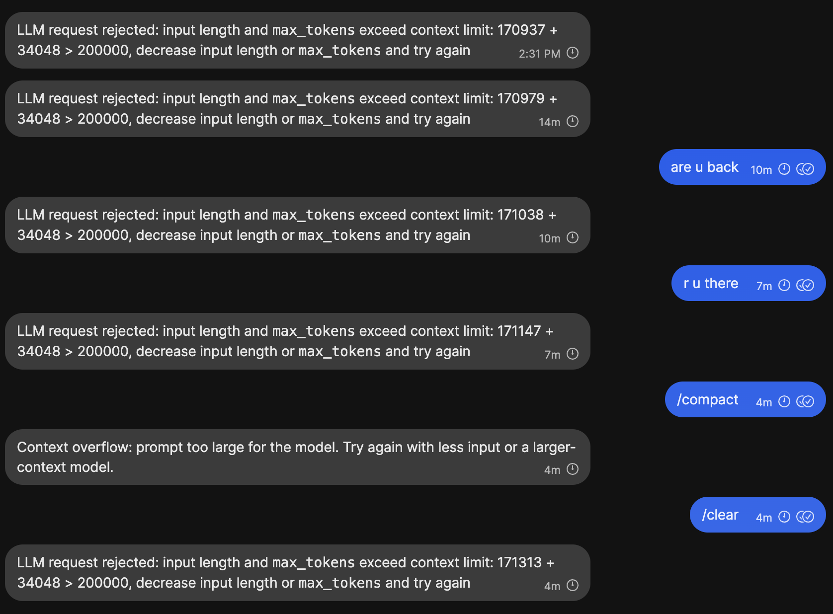833x614 pixels.
Task: Click clock icon on the 14m error message
Action: click(x=573, y=121)
